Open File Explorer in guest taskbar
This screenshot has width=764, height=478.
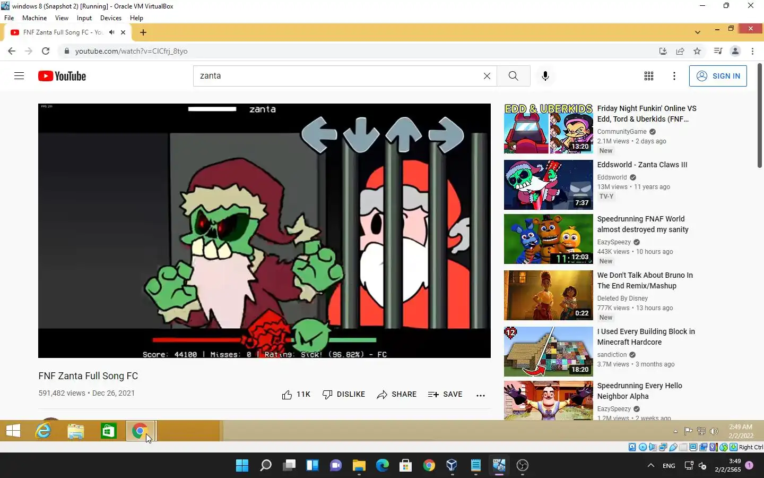click(x=76, y=431)
